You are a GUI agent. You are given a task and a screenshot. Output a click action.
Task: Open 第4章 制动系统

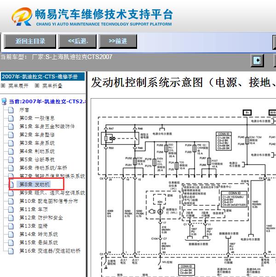pos(37,151)
